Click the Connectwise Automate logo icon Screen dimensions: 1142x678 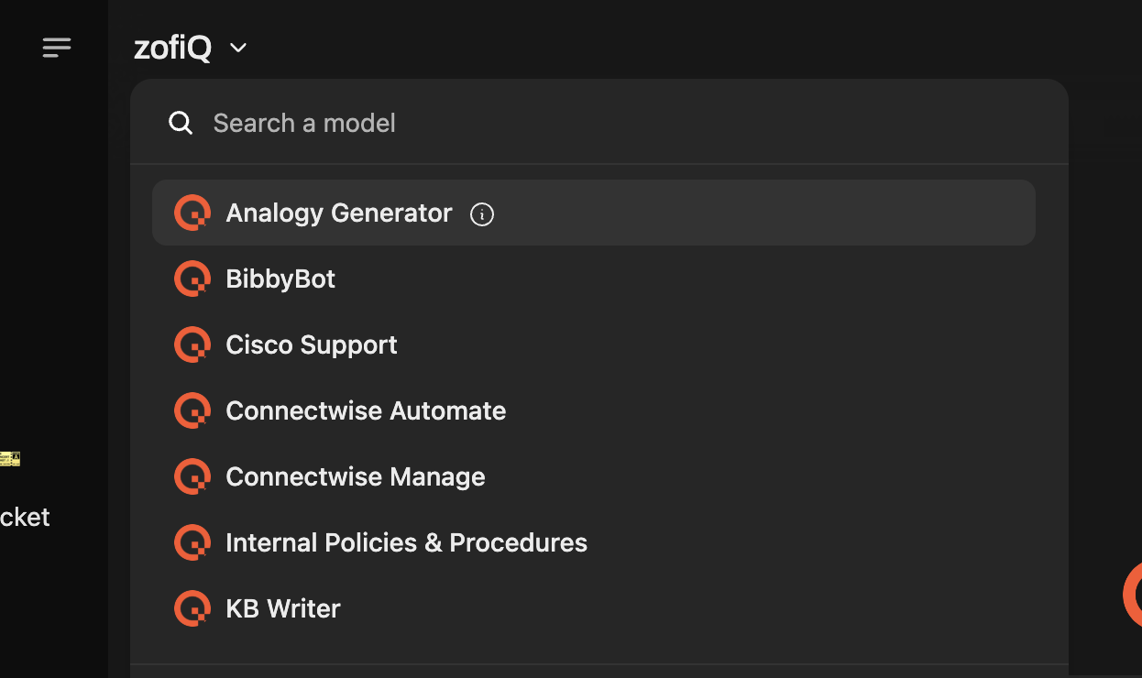click(192, 410)
